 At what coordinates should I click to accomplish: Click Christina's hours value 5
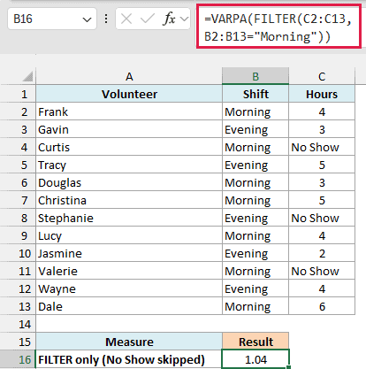322,200
